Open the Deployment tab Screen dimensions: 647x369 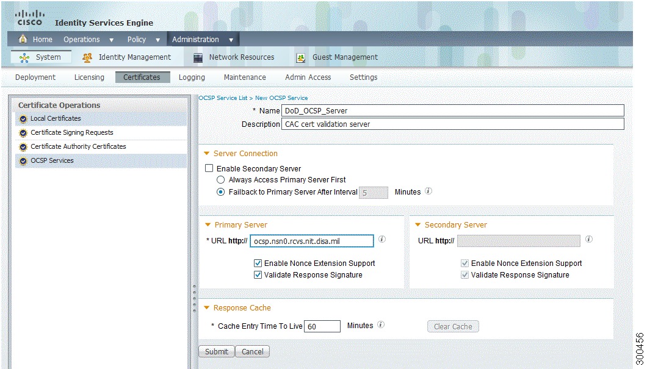pos(35,77)
